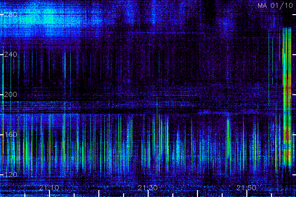Image resolution: width=296 pixels, height=197 pixels.
Task: Click the 120 frequency axis label
Action: 11,175
